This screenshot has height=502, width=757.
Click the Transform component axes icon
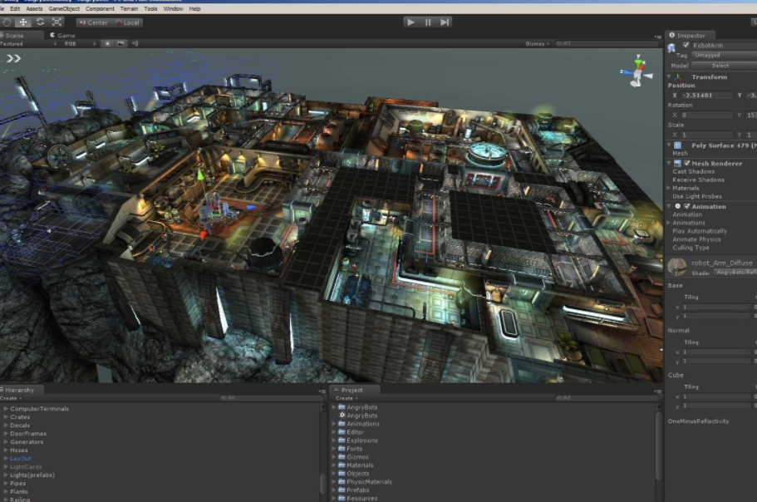coord(678,77)
